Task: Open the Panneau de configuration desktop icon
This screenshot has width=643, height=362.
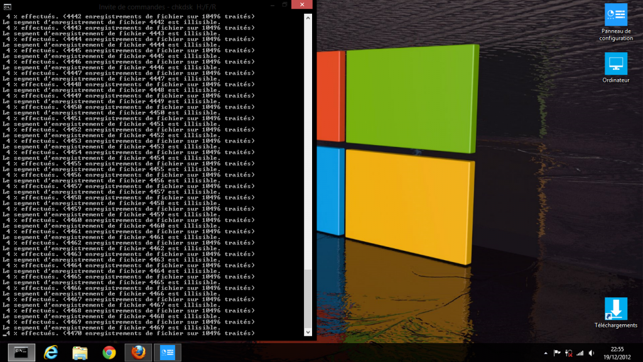Action: (616, 23)
